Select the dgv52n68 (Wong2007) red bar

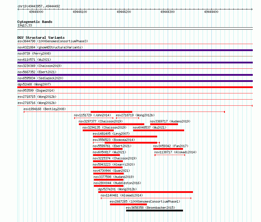pyautogui.click(x=135, y=87)
